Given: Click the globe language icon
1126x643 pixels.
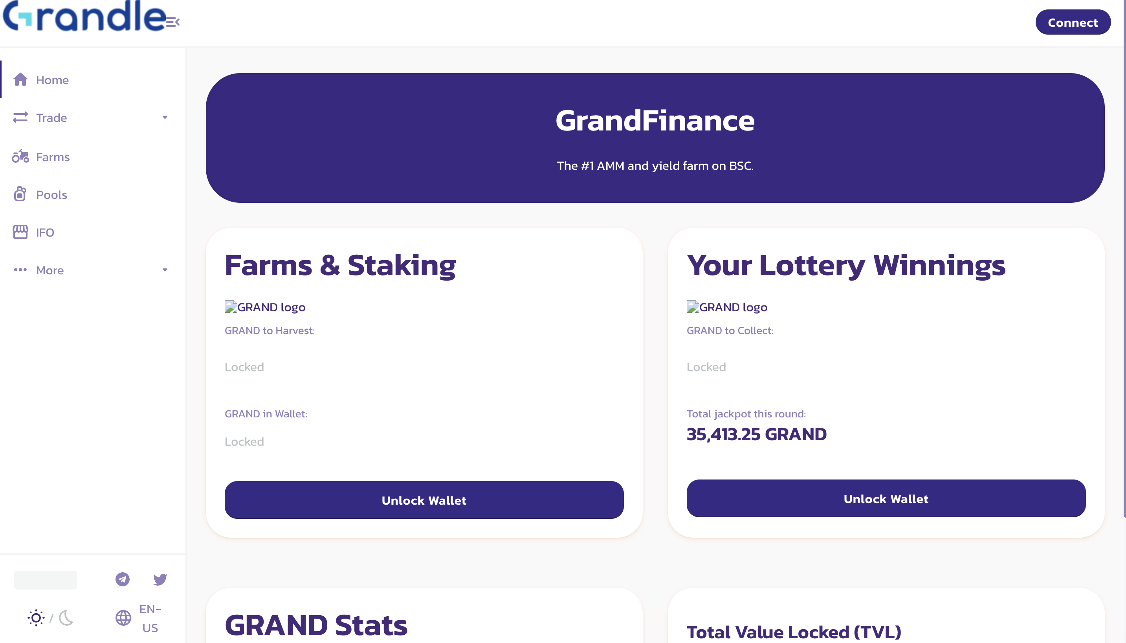Looking at the screenshot, I should [123, 618].
